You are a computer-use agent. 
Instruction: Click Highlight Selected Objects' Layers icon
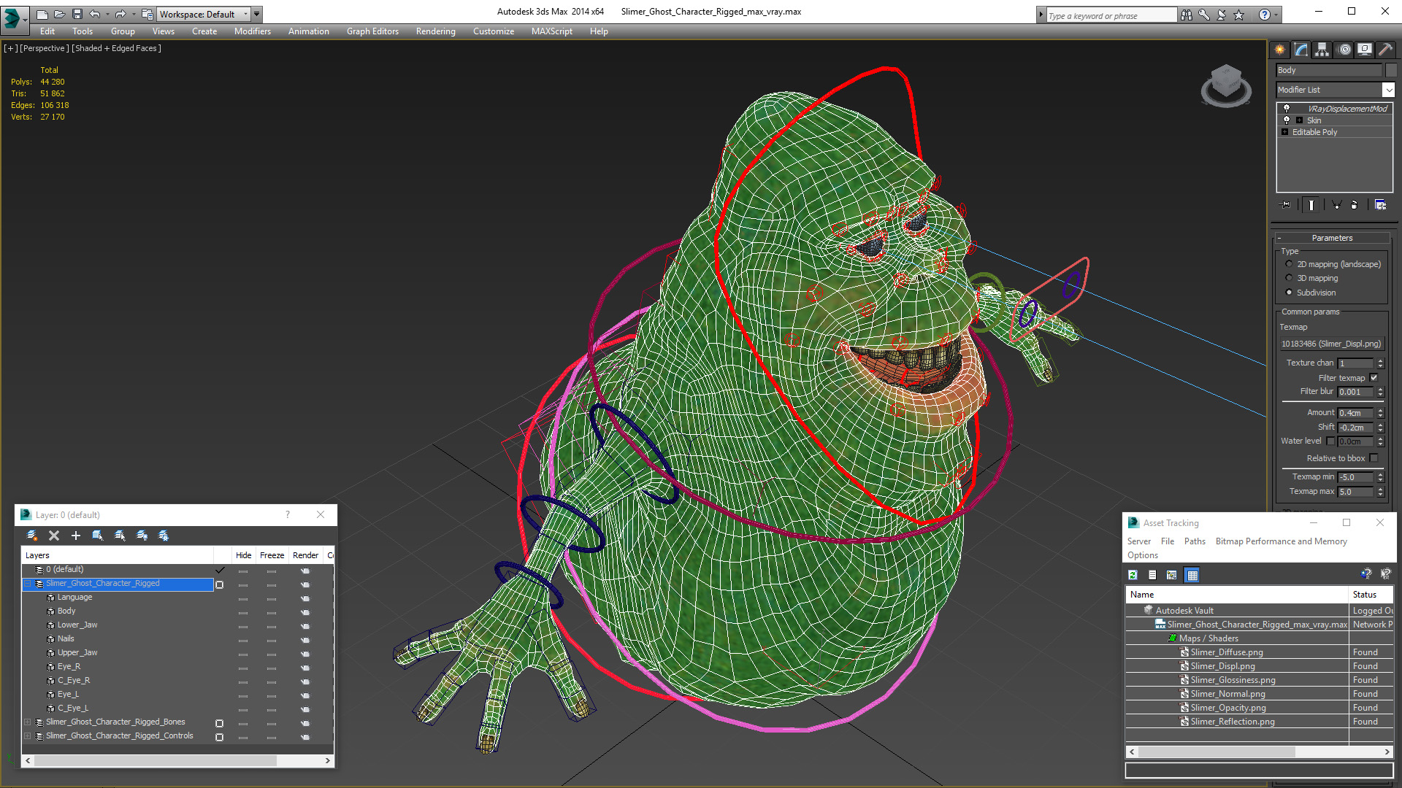(120, 536)
